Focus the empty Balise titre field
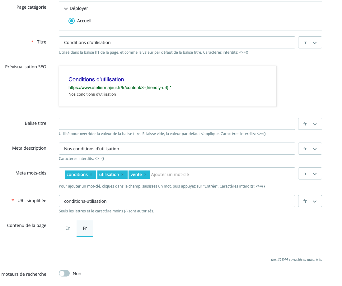The image size is (342, 286). pyautogui.click(x=177, y=124)
